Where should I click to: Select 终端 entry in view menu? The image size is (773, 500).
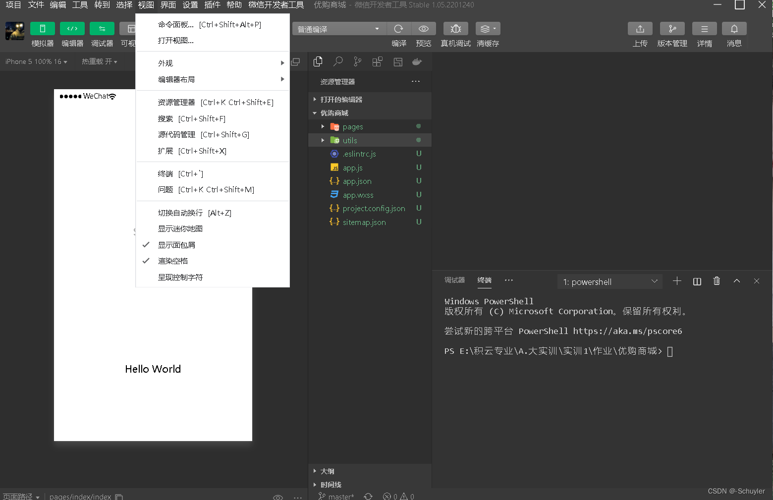pyautogui.click(x=213, y=173)
